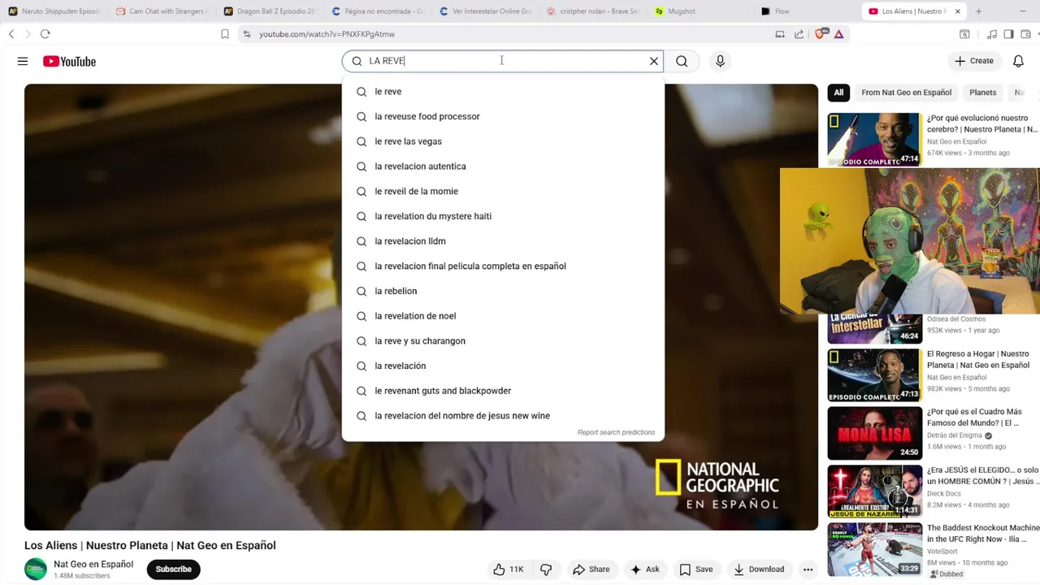
Task: Select the 'All' filter chip
Action: (x=838, y=93)
